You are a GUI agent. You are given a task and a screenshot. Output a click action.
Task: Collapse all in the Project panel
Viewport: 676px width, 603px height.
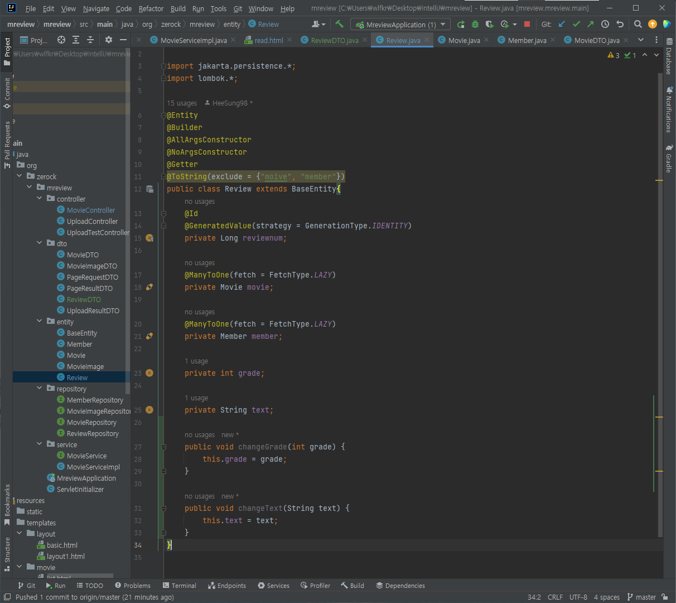90,40
